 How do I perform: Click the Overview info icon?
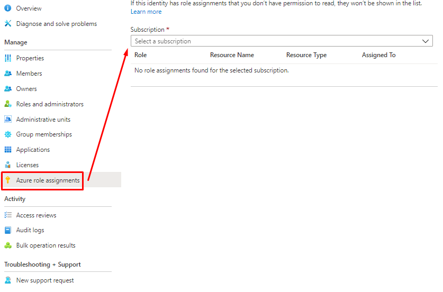(8, 8)
